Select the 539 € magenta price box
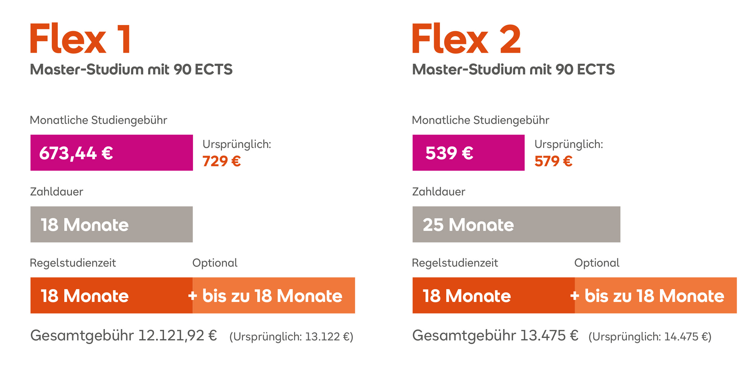This screenshot has height=366, width=756. click(469, 152)
